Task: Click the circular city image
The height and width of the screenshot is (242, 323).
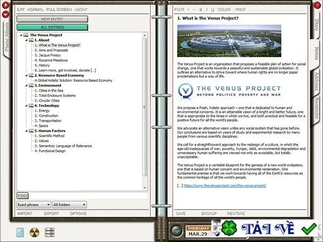Action: (x=229, y=41)
